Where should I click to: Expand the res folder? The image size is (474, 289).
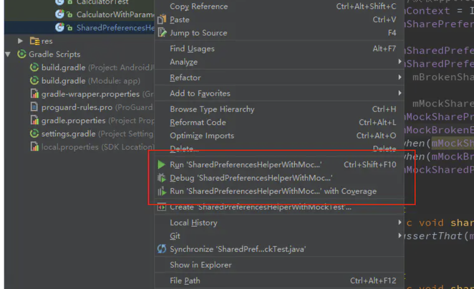pyautogui.click(x=20, y=41)
